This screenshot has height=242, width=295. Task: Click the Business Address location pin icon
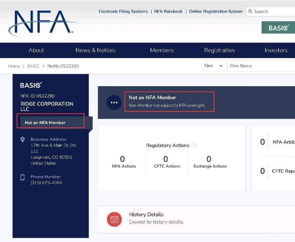click(x=23, y=140)
